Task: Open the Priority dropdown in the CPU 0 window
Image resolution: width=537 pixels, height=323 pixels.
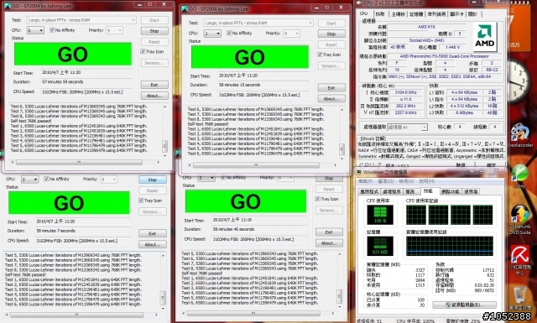Action: click(x=114, y=30)
